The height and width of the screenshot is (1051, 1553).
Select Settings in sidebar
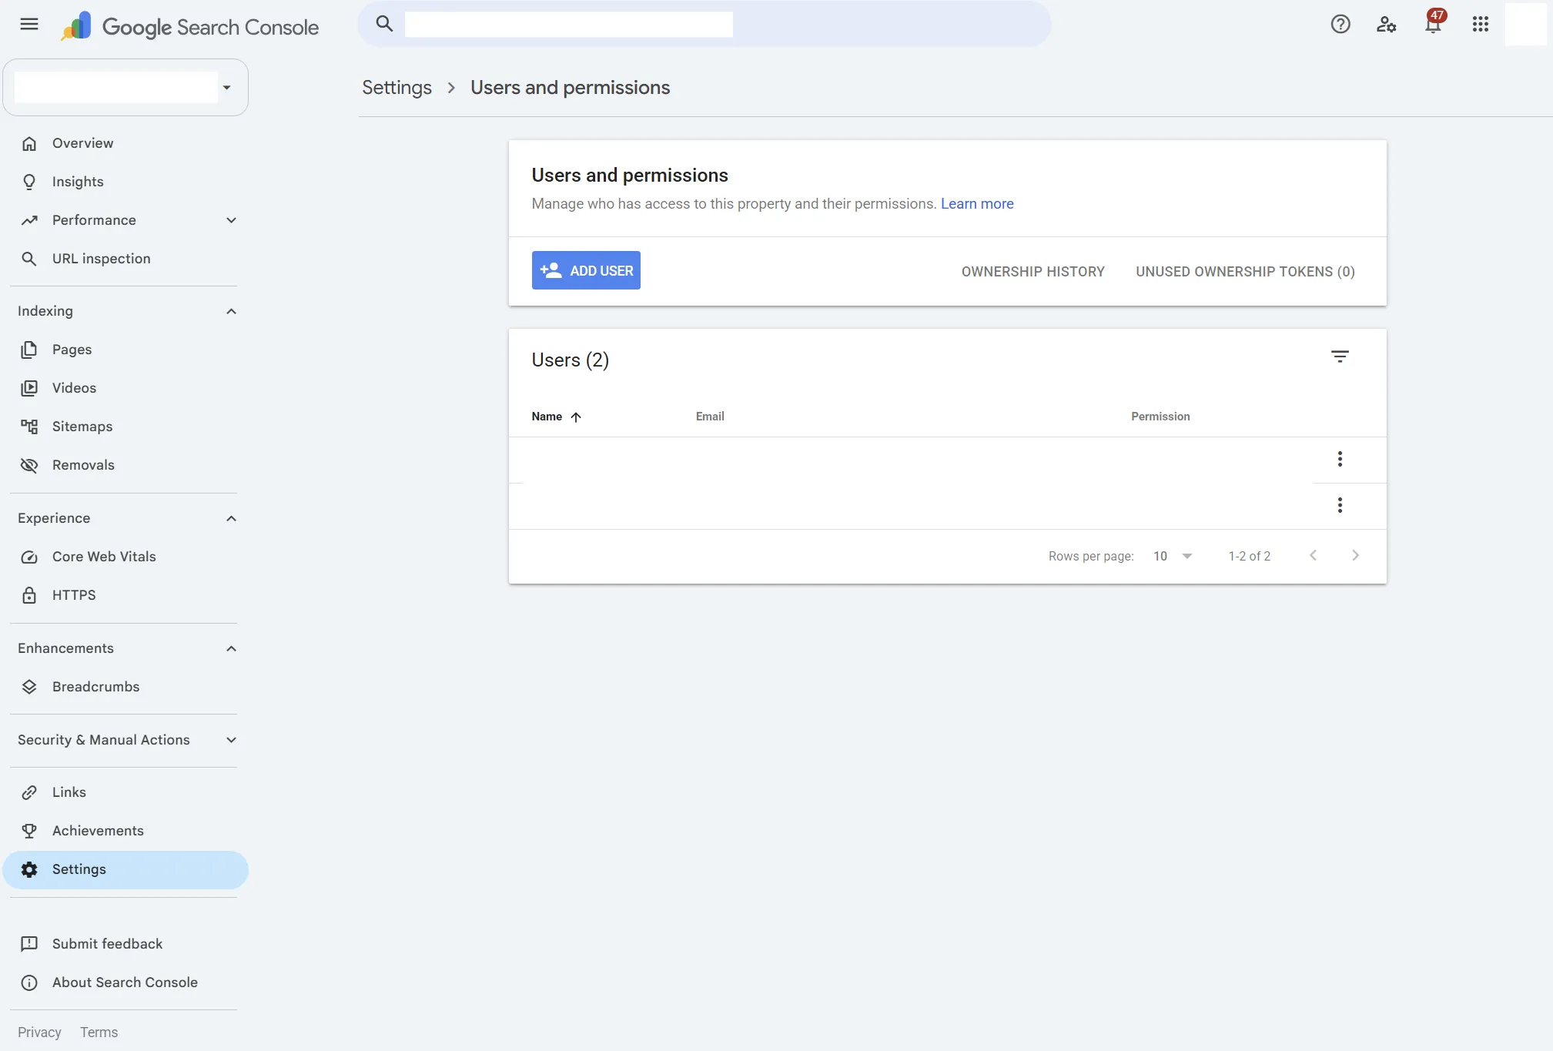pyautogui.click(x=126, y=870)
